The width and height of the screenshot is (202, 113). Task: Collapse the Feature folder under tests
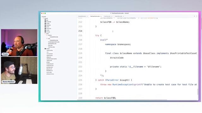click(x=49, y=35)
